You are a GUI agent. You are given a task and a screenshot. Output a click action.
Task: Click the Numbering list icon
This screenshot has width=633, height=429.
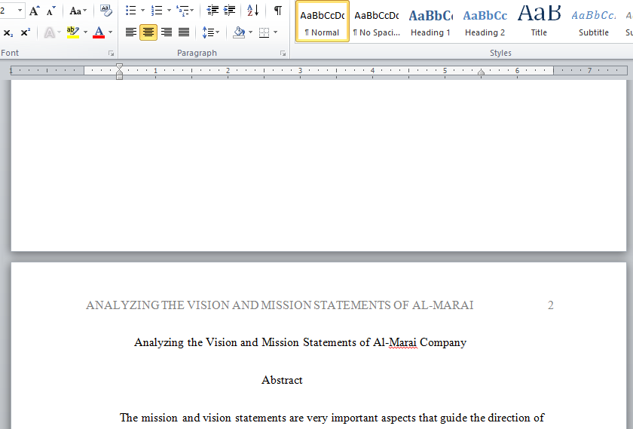click(x=157, y=11)
